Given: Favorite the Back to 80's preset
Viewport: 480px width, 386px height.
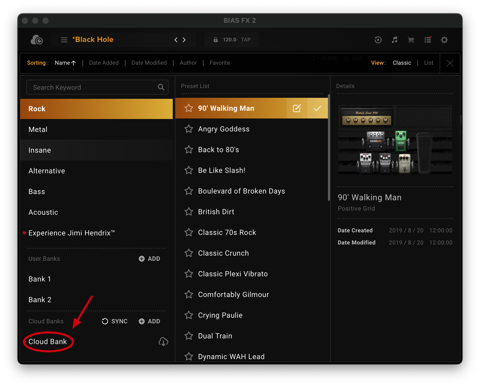Looking at the screenshot, I should 189,150.
